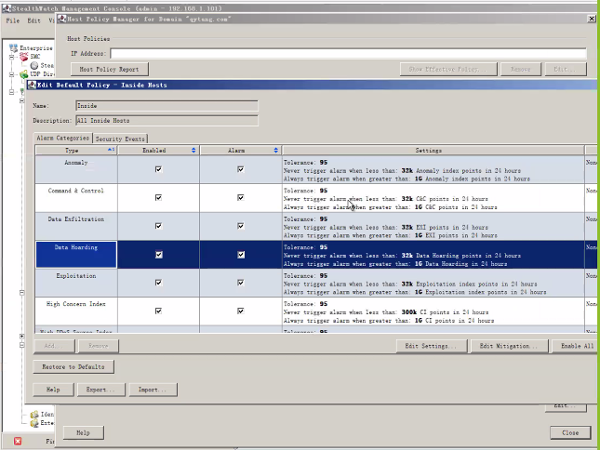Image resolution: width=600 pixels, height=450 pixels.
Task: Switch to Security Events tab
Action: coord(120,139)
